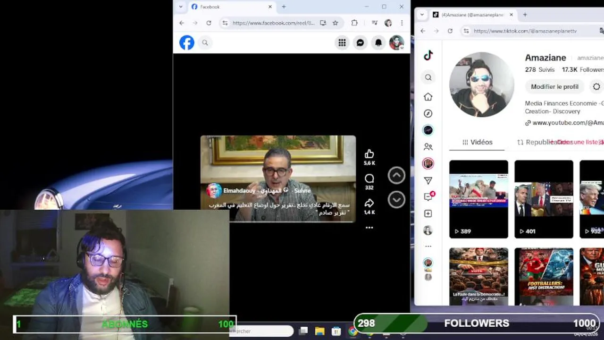This screenshot has width=604, height=340.
Task: Open TikTok Messages paper plane icon
Action: 428,180
